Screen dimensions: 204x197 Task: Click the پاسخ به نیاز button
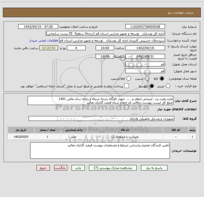pos(154,168)
